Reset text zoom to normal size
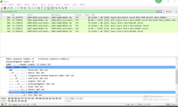178x107 pixels. [63, 8]
